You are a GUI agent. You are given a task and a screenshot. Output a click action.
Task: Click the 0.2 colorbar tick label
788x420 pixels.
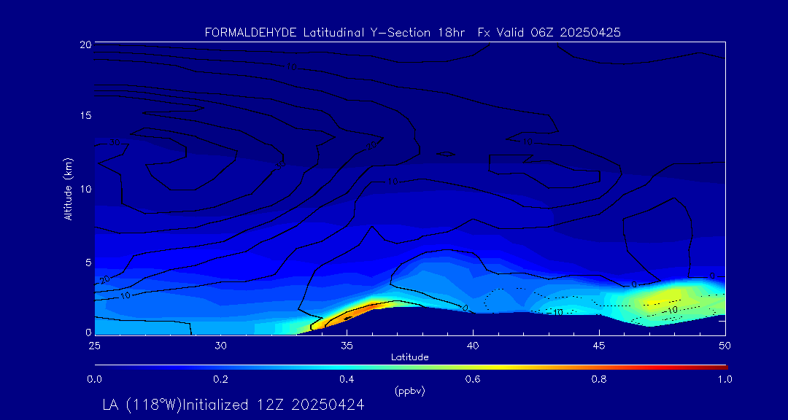[x=220, y=379]
